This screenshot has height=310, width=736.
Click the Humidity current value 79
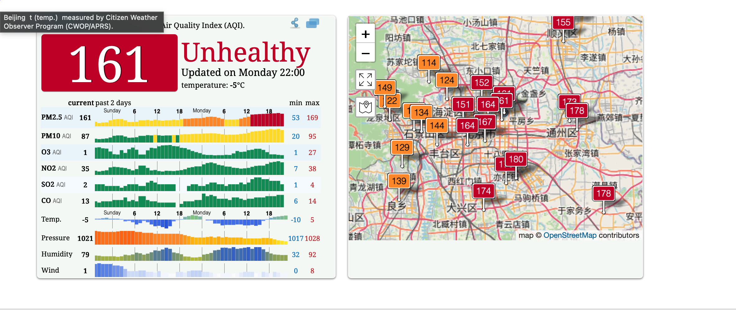85,255
